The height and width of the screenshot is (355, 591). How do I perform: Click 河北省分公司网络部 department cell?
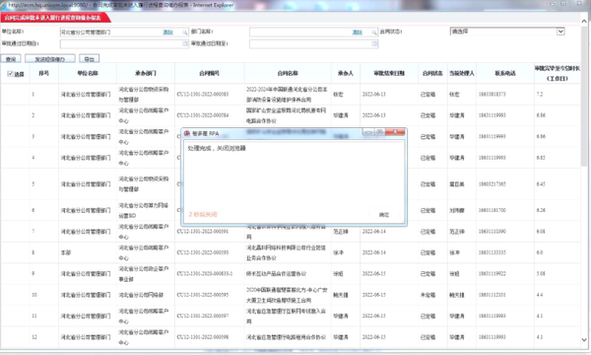141,295
